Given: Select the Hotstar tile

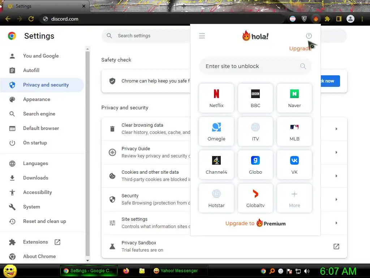Looking at the screenshot, I should (x=216, y=198).
